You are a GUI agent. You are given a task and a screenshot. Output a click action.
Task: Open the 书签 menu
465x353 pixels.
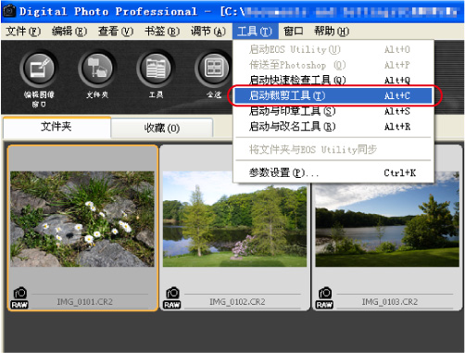[x=162, y=32]
